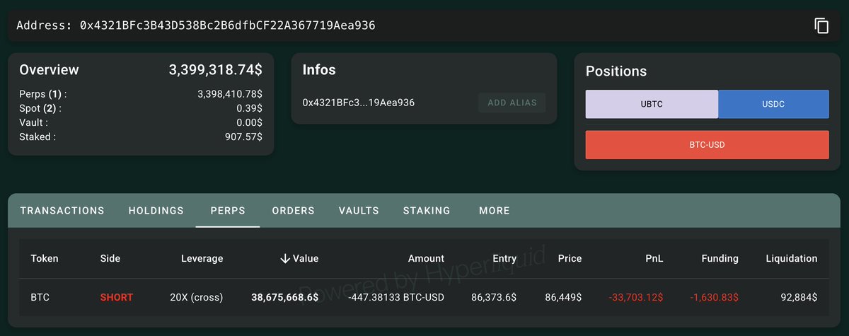Sort table by Funding column header

tap(720, 259)
